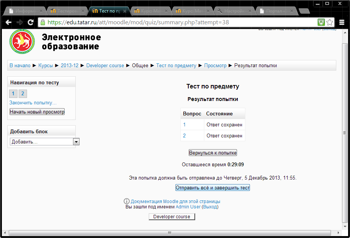
Task: Click 'Выход' logout link at bottom
Action: pyautogui.click(x=210, y=207)
